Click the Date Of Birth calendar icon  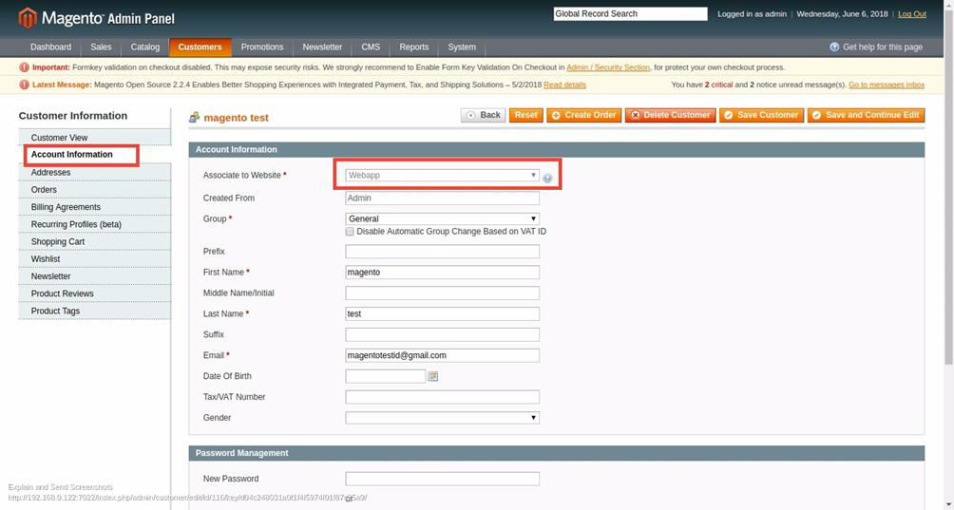[433, 377]
